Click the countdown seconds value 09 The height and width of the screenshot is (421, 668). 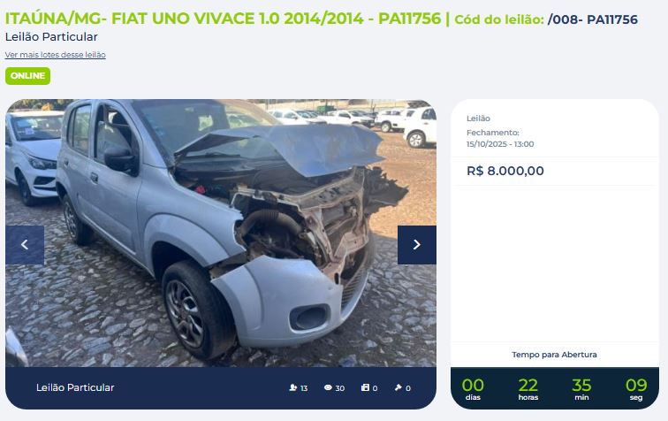(636, 385)
